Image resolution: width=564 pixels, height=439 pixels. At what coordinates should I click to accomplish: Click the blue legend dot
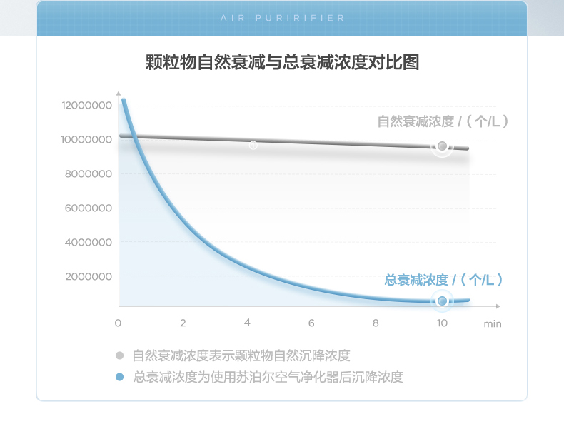click(x=120, y=377)
